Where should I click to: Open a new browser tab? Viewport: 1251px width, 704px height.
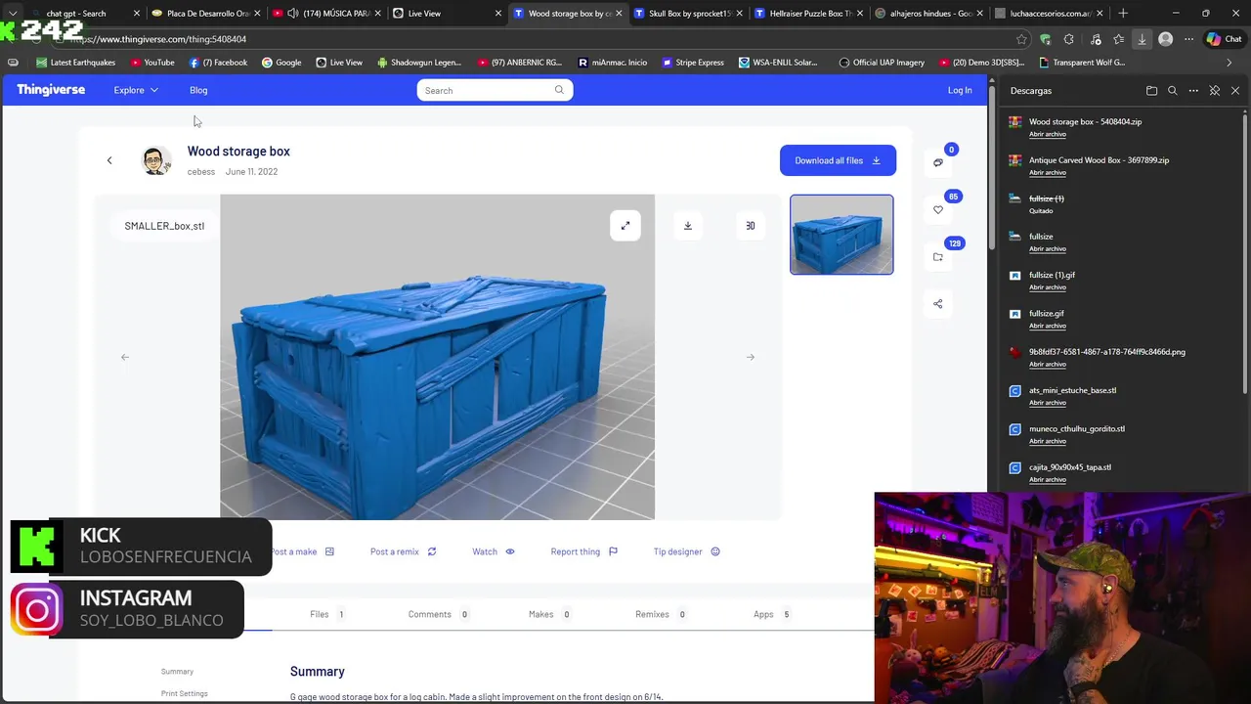pos(1123,14)
